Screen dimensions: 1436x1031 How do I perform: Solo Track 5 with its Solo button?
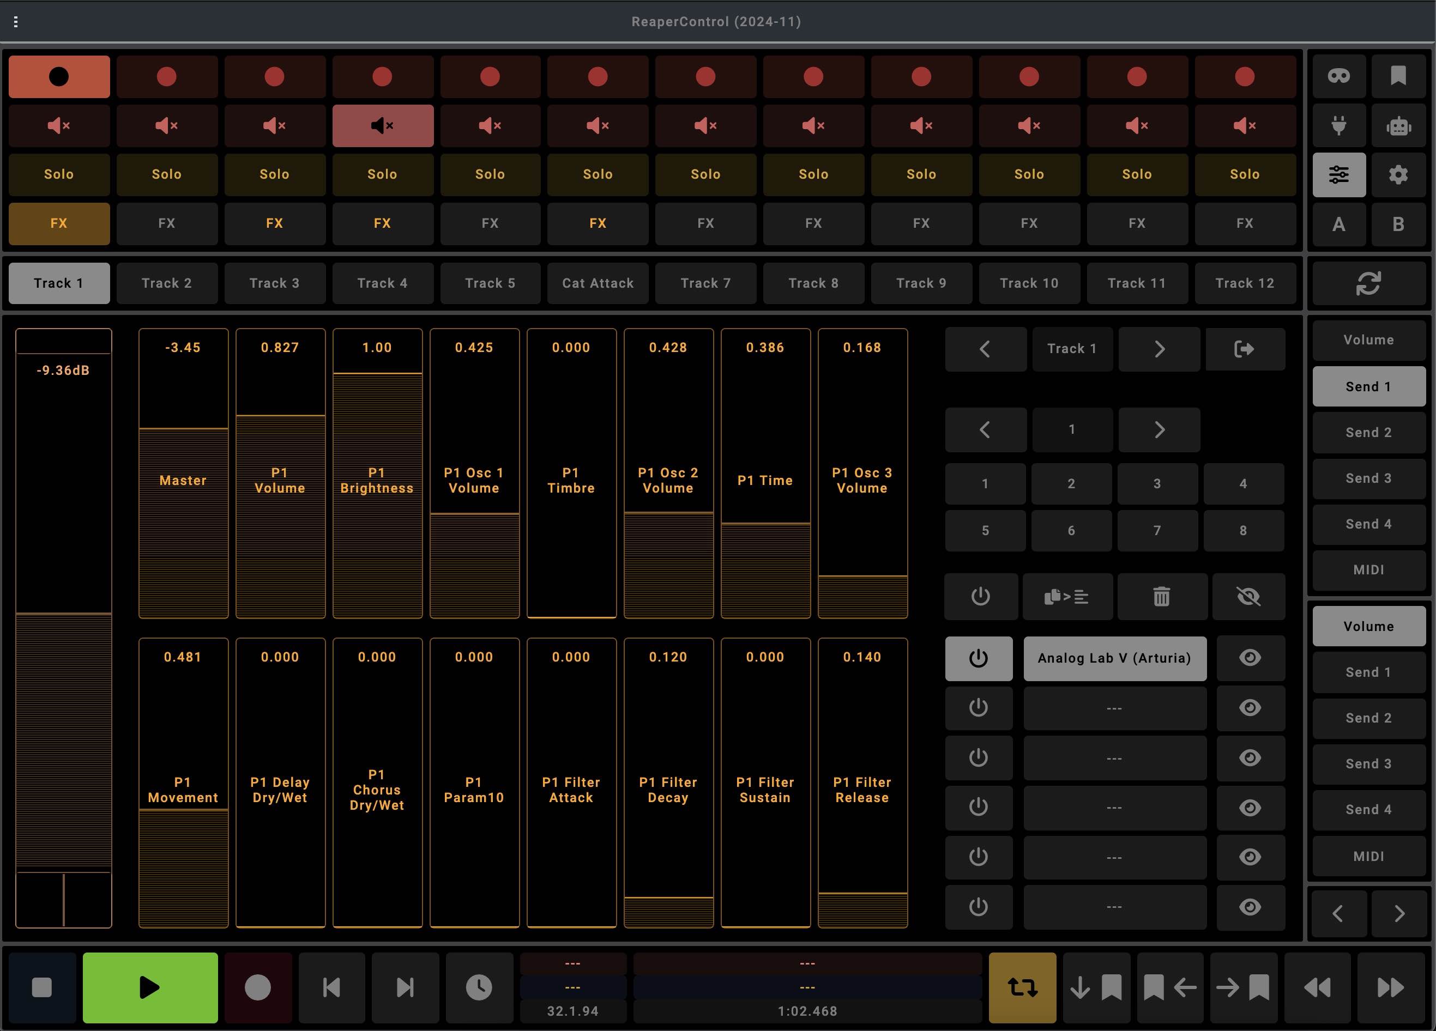point(490,174)
